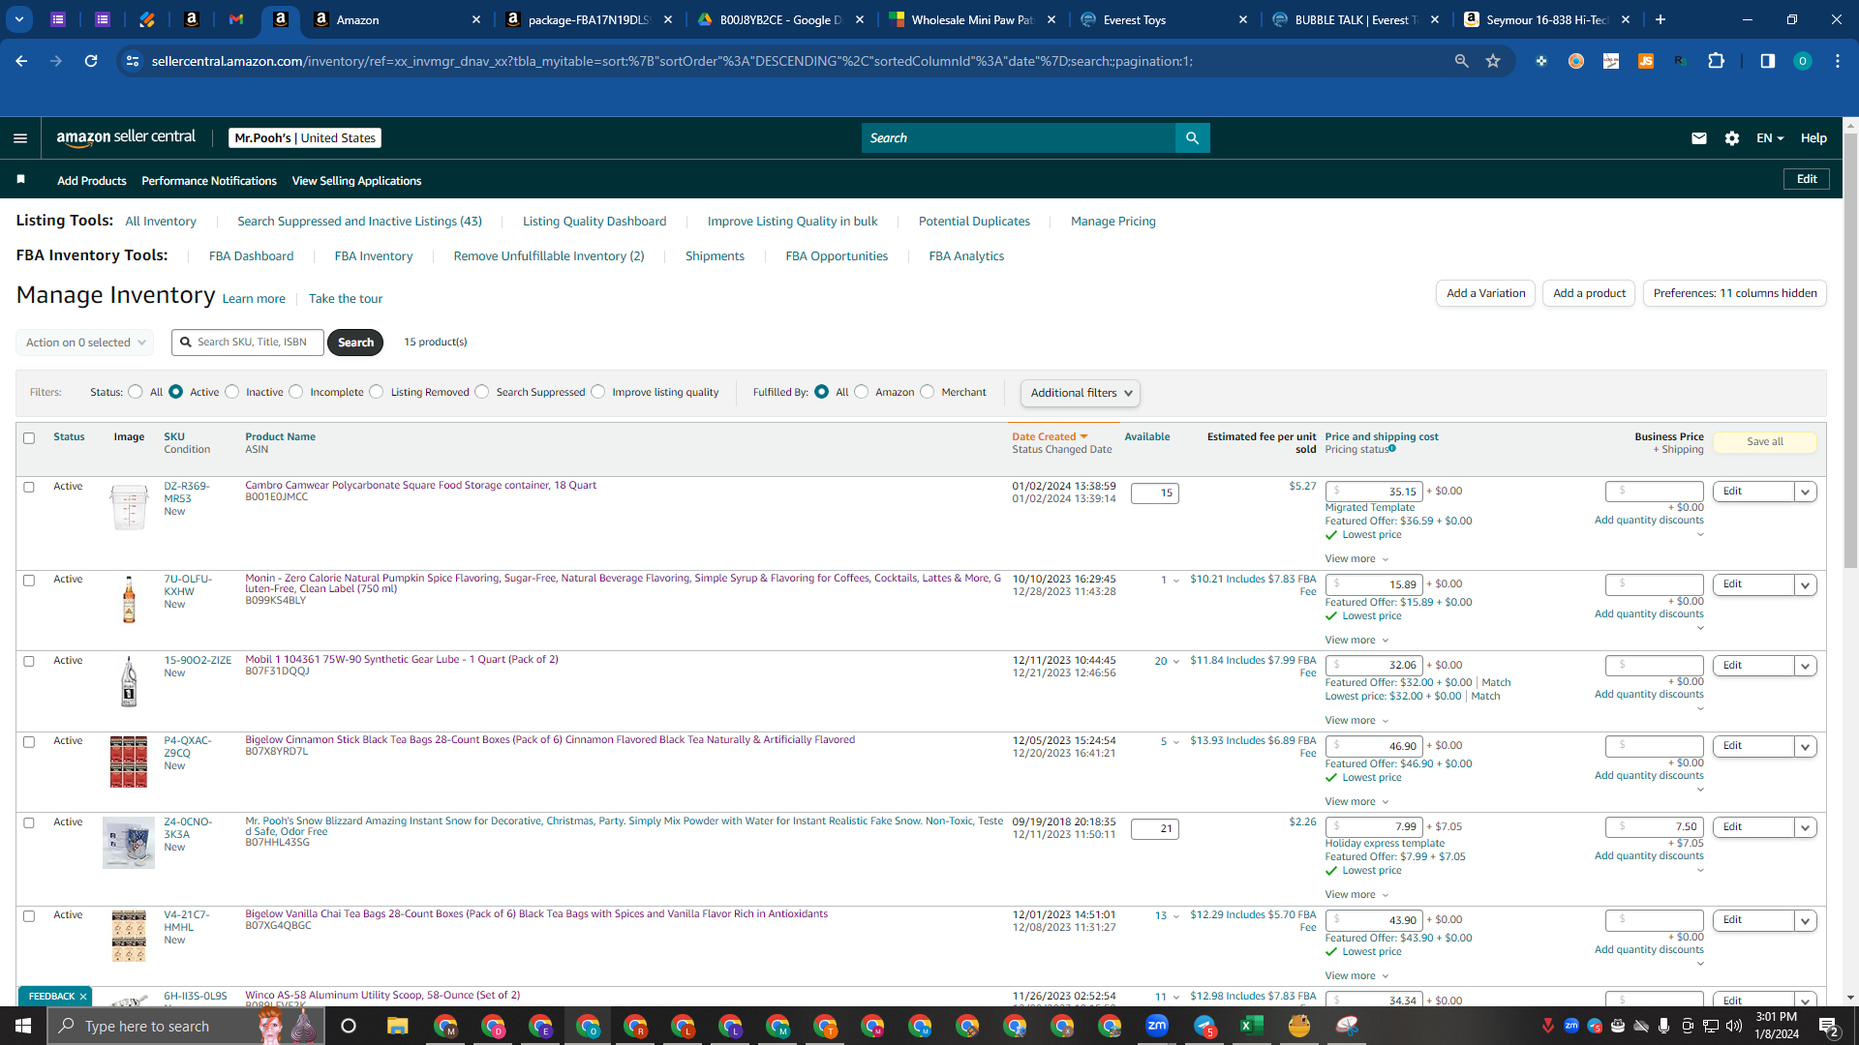The image size is (1859, 1045).
Task: Click the Search inventory button
Action: coord(355,343)
